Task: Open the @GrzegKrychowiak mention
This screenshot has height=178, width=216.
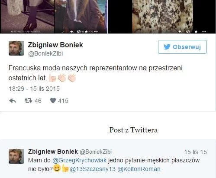Action: click(79, 160)
